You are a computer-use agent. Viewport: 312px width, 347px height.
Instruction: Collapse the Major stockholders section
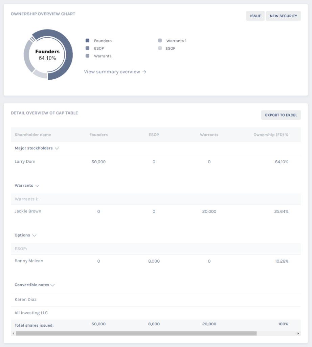coord(57,148)
